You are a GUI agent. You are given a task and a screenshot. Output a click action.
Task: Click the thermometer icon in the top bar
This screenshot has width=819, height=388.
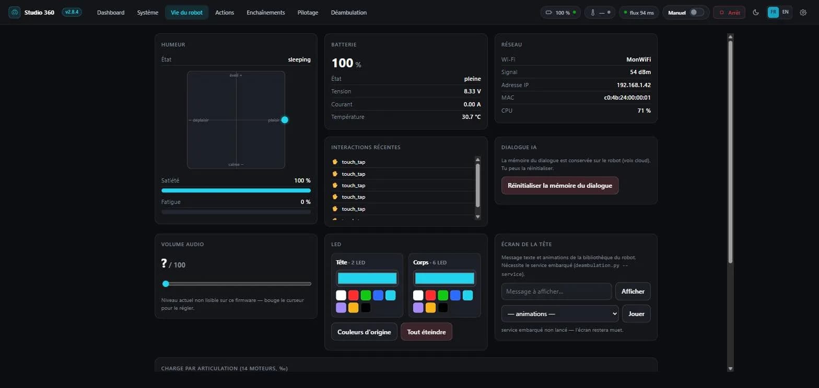(x=593, y=13)
